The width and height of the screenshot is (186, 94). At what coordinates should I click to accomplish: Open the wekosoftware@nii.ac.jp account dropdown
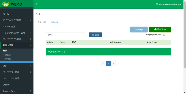coord(169,4)
